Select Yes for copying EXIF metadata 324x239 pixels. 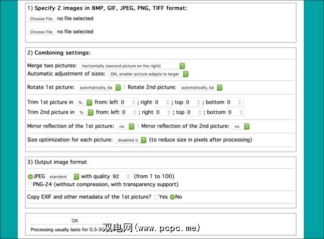(x=156, y=197)
